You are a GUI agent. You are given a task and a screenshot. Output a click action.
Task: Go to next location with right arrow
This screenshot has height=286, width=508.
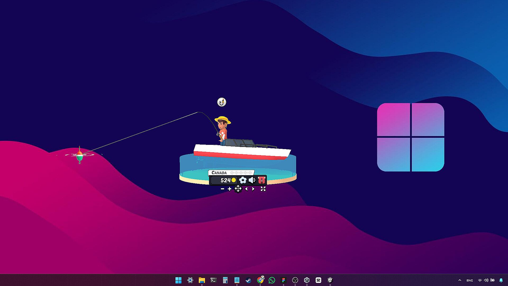(253, 189)
